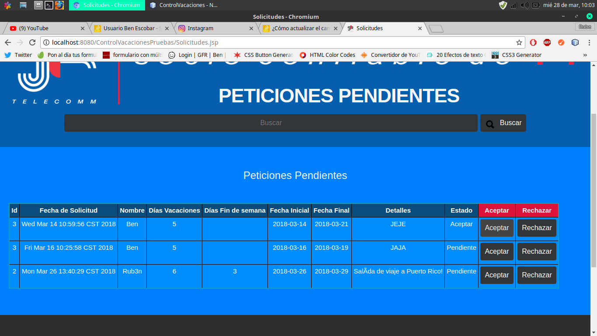This screenshot has height=336, width=597.
Task: Open the Twitter bookmark
Action: [x=18, y=55]
